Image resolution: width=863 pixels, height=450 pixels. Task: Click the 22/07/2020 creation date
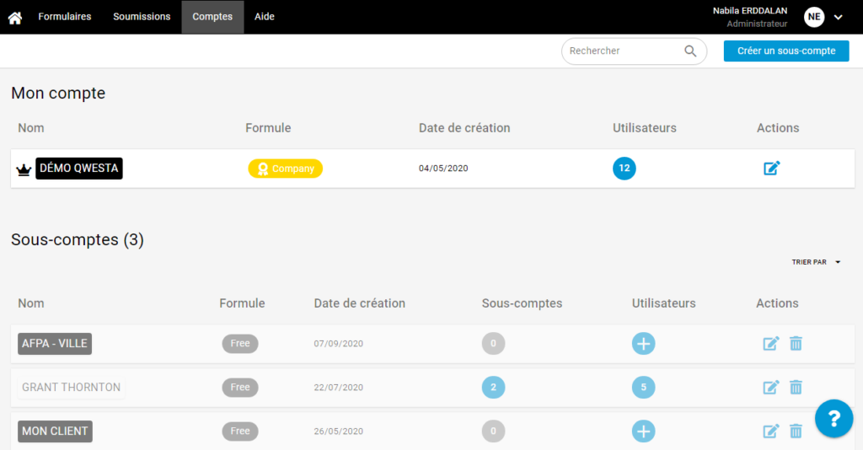click(x=339, y=388)
